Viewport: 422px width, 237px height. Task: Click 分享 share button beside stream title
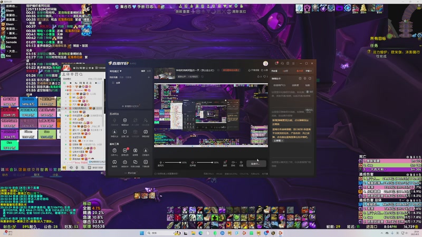click(265, 70)
